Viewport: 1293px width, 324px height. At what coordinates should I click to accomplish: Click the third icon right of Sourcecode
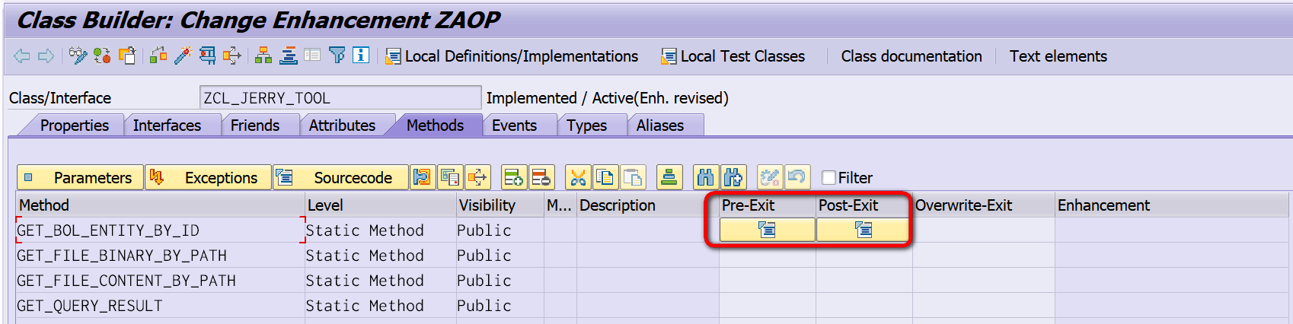coord(477,178)
